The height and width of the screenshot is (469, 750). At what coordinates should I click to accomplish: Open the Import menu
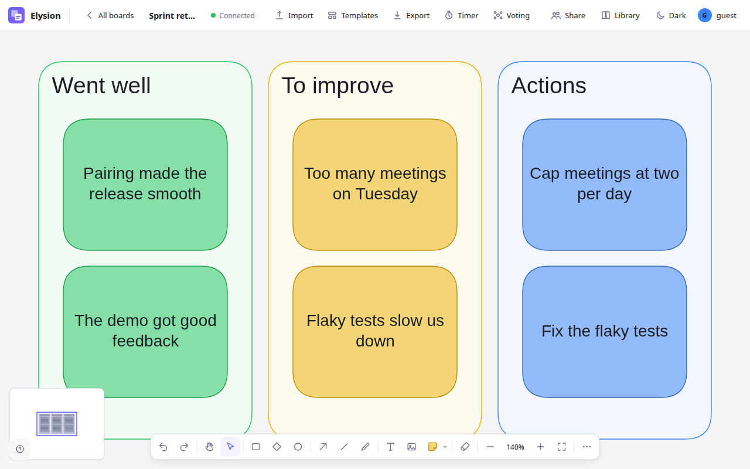(294, 15)
